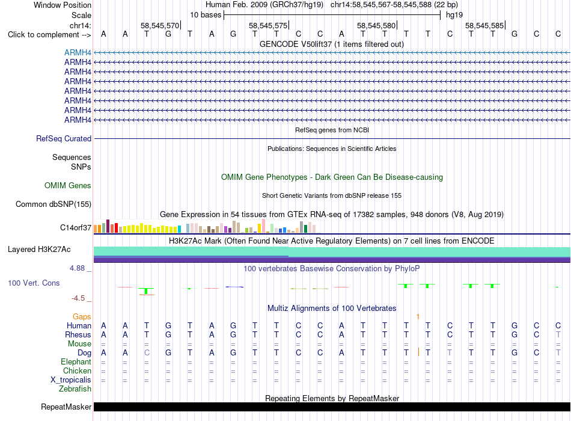Click the Layered H3K27Ac signal band
The height and width of the screenshot is (421, 571).
point(332,254)
